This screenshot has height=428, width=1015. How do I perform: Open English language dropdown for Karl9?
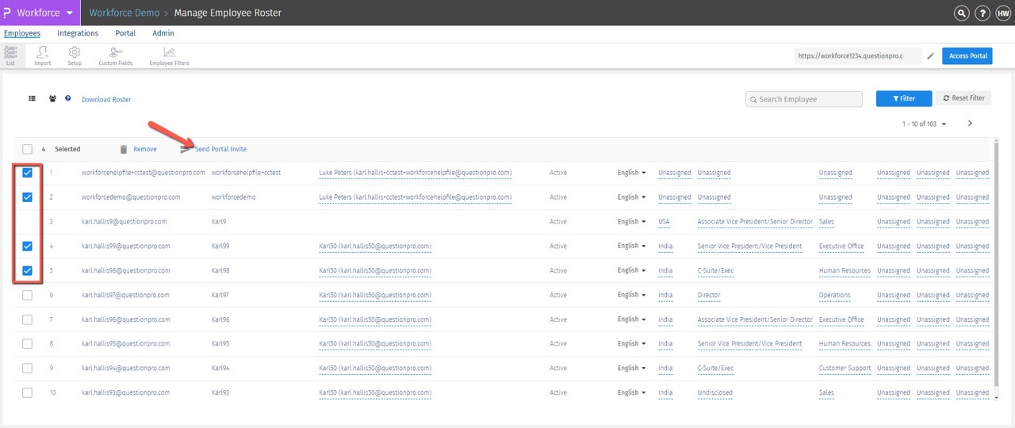pyautogui.click(x=631, y=221)
